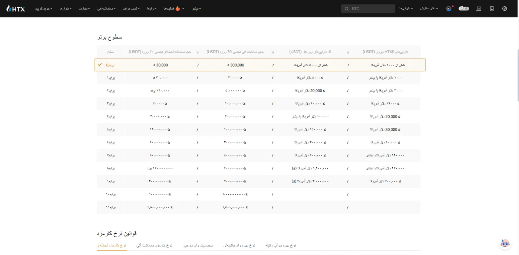
Task: Click '۱۲۰,۰۰۰ پوند' cell in پرایم2 row
Action: 160,91
